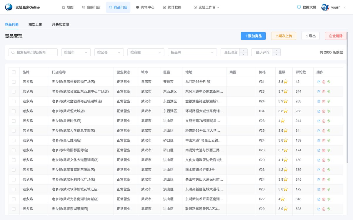Open the 按区县 district filter dropdown
This screenshot has height=220, width=353.
pos(109,52)
